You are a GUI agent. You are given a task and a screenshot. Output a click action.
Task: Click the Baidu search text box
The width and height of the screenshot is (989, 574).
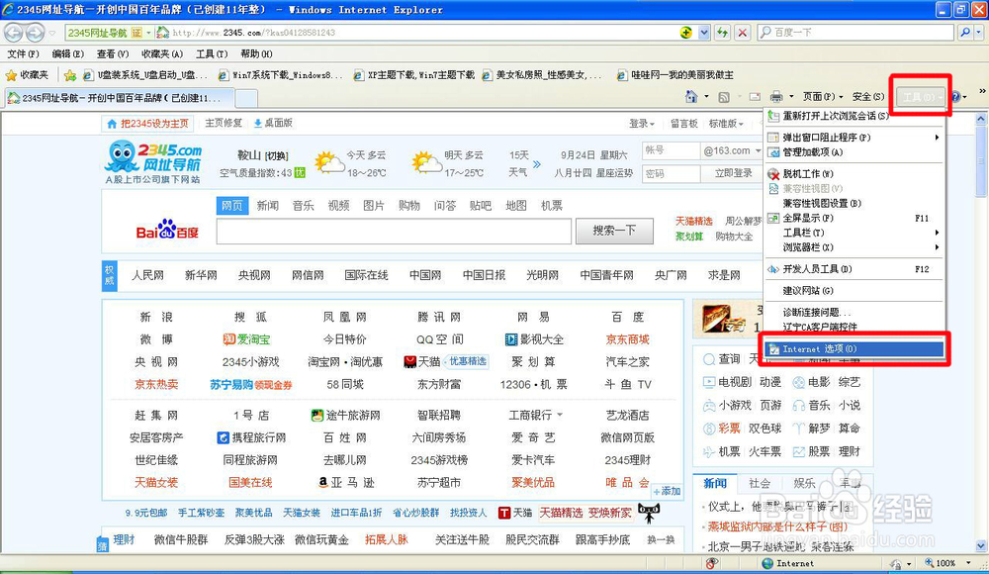click(x=394, y=232)
